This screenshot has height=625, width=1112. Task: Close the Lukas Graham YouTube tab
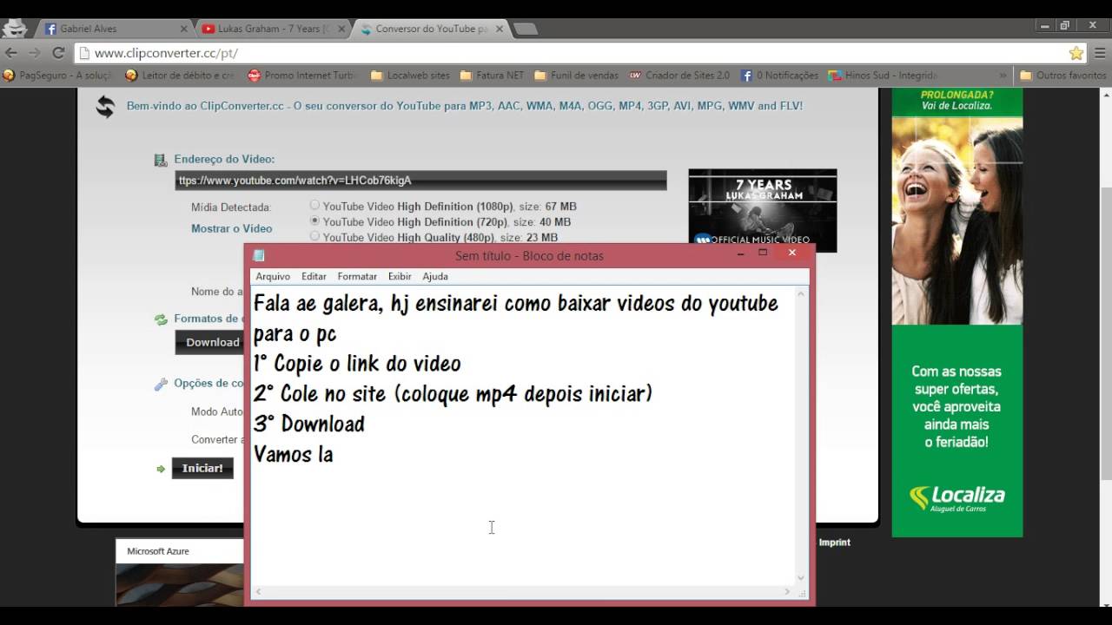click(x=341, y=29)
